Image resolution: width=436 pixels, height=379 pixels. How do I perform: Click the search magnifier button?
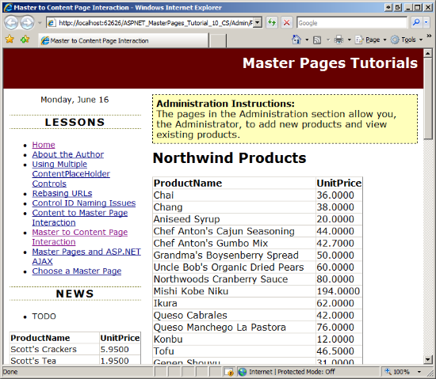point(416,22)
